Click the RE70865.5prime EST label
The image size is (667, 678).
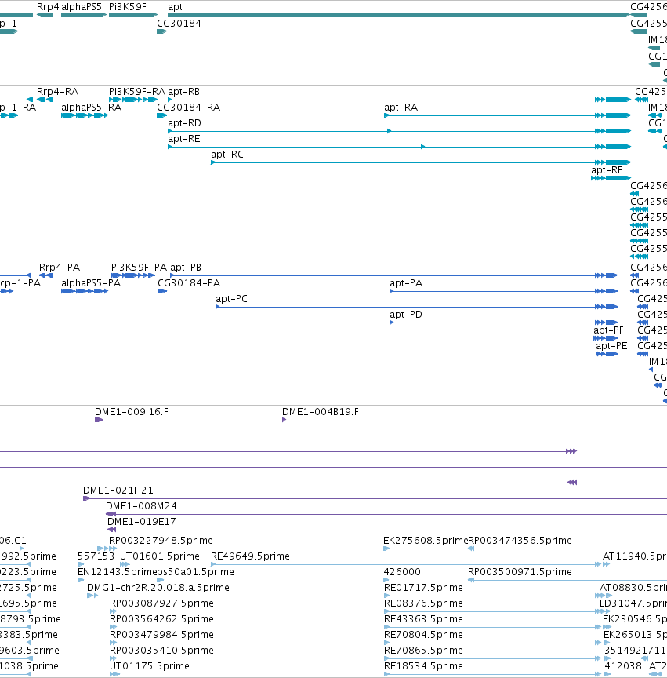point(423,651)
